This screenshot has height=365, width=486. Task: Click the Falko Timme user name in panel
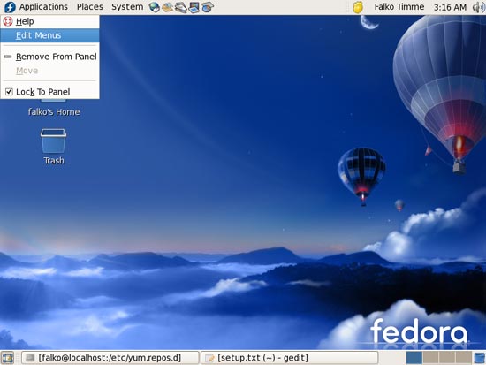click(399, 7)
